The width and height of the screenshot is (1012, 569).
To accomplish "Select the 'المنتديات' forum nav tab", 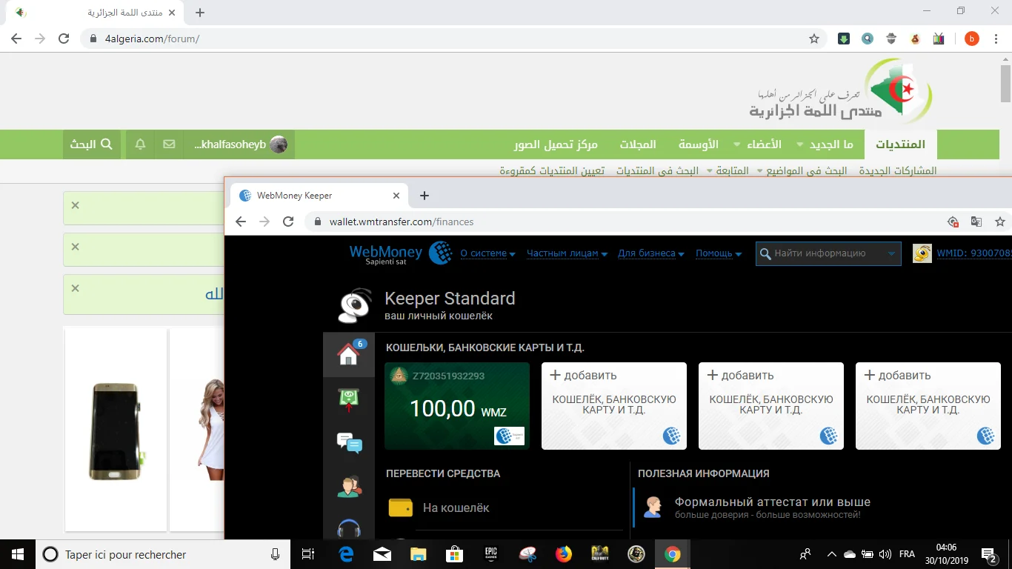I will [x=900, y=144].
